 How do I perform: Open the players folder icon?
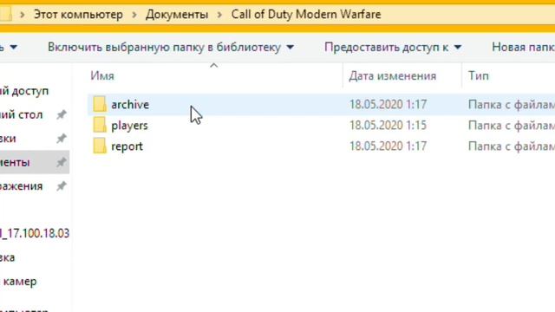pyautogui.click(x=100, y=125)
